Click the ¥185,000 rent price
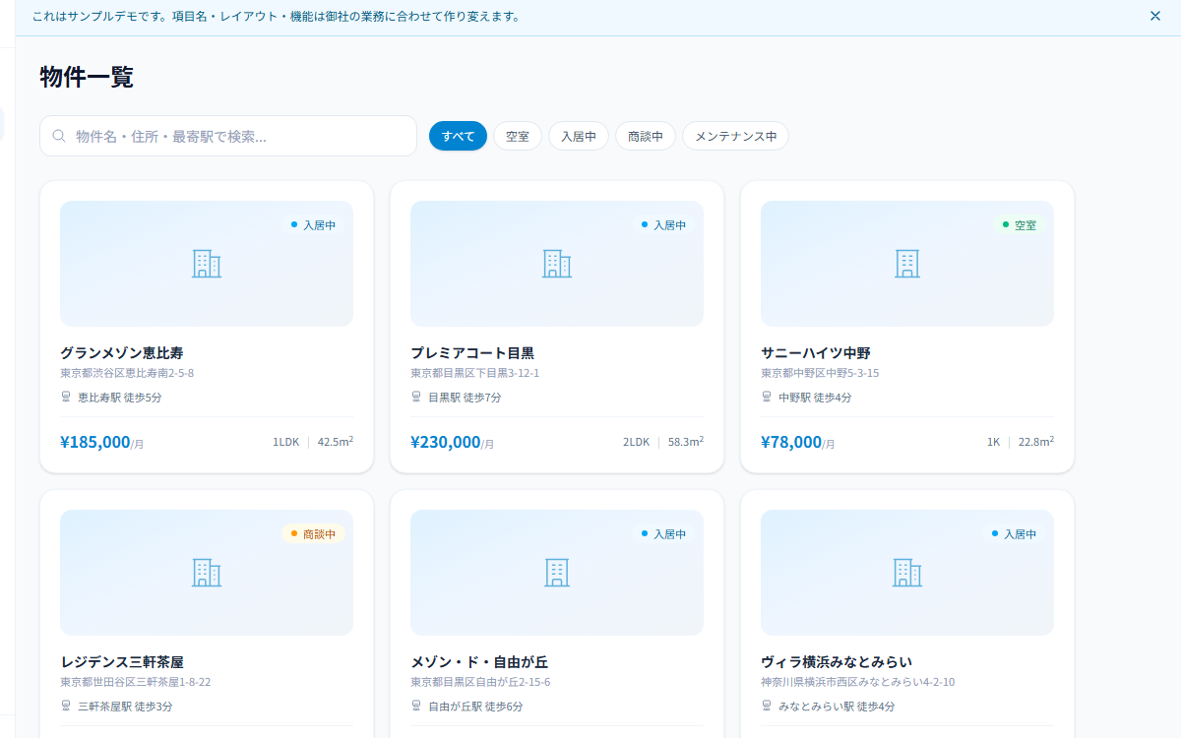The height and width of the screenshot is (738, 1181). tap(95, 442)
